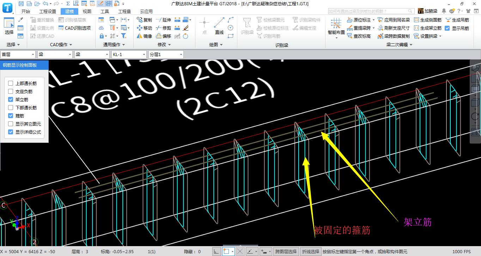Viewport: 481px width, 256px height.
Task: Select the 直线 (Line) drawing tool
Action: [219, 26]
